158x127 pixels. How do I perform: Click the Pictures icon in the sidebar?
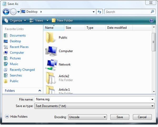(6, 58)
